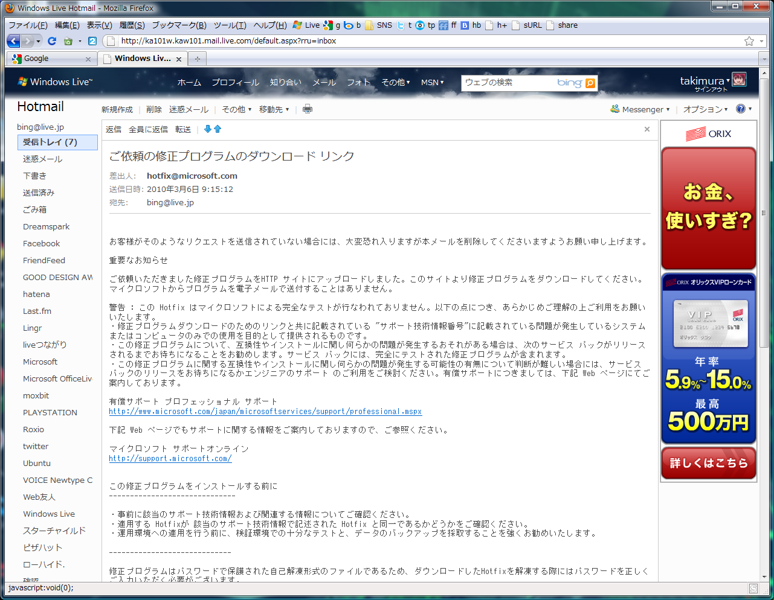Bookmark page with the star icon
Image resolution: width=774 pixels, height=600 pixels.
coord(749,41)
